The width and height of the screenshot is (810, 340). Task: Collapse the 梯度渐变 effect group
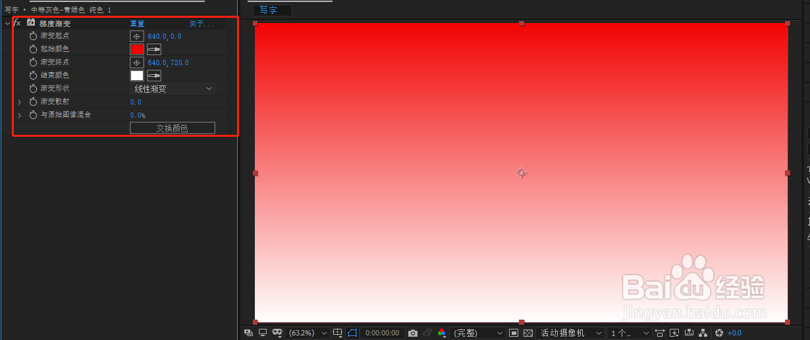7,23
